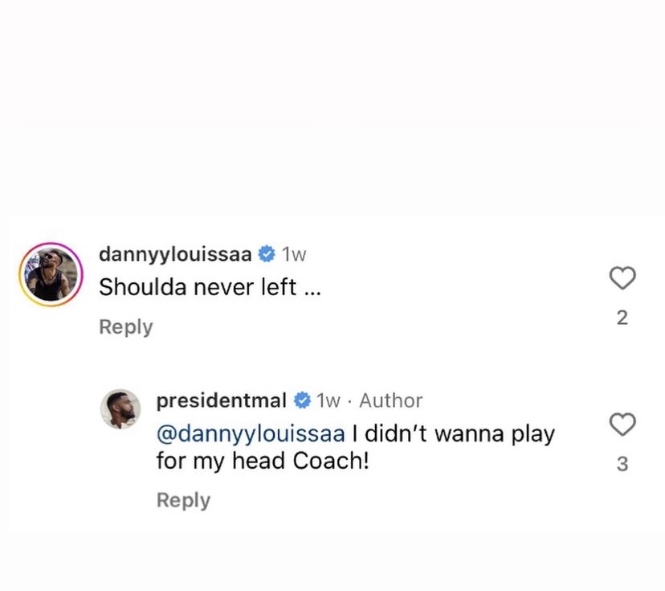Screen dimensions: 665x591
Task: Click the verified badge beside dannyylouissaa
Action: (x=266, y=255)
